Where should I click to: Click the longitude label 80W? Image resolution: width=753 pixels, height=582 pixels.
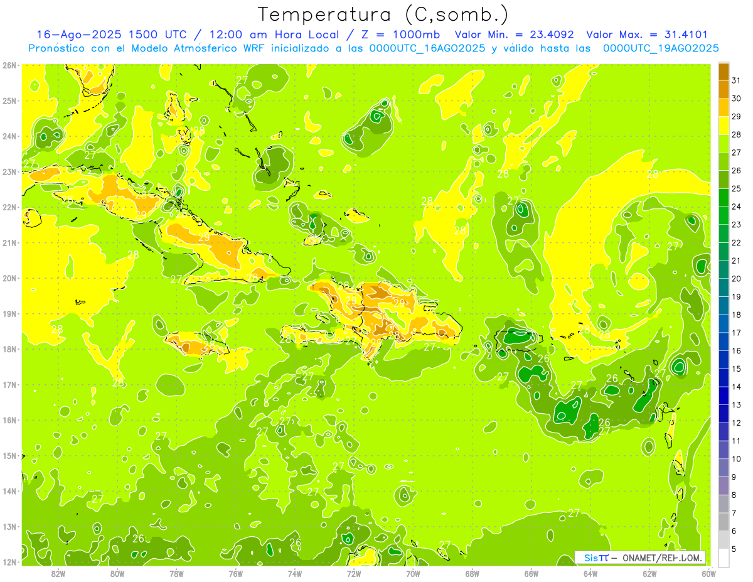[117, 573]
